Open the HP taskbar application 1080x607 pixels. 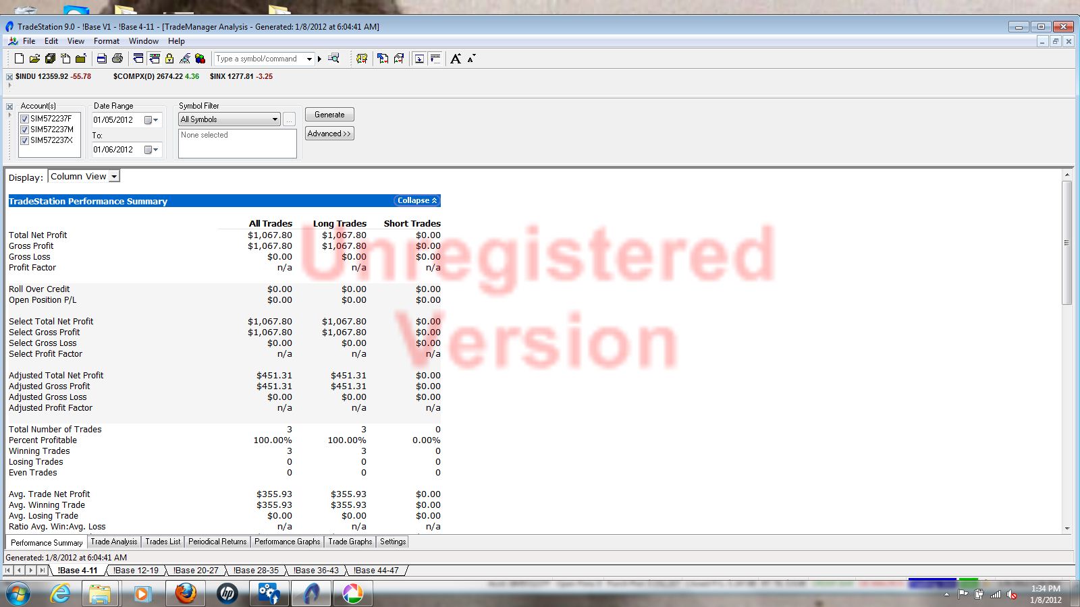click(227, 594)
